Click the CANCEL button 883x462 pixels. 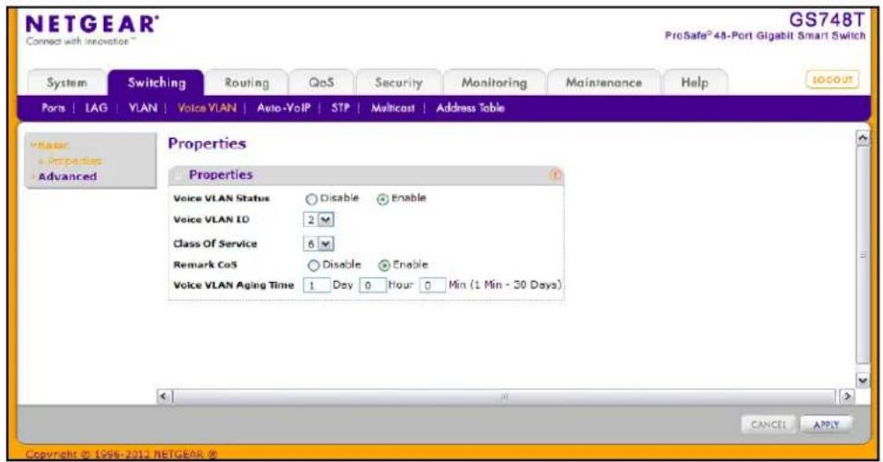tap(768, 425)
